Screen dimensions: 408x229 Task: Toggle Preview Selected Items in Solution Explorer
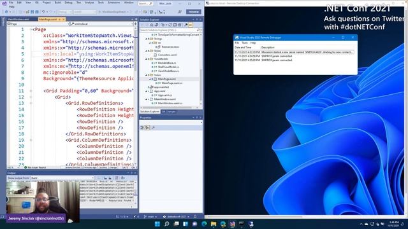(x=191, y=25)
